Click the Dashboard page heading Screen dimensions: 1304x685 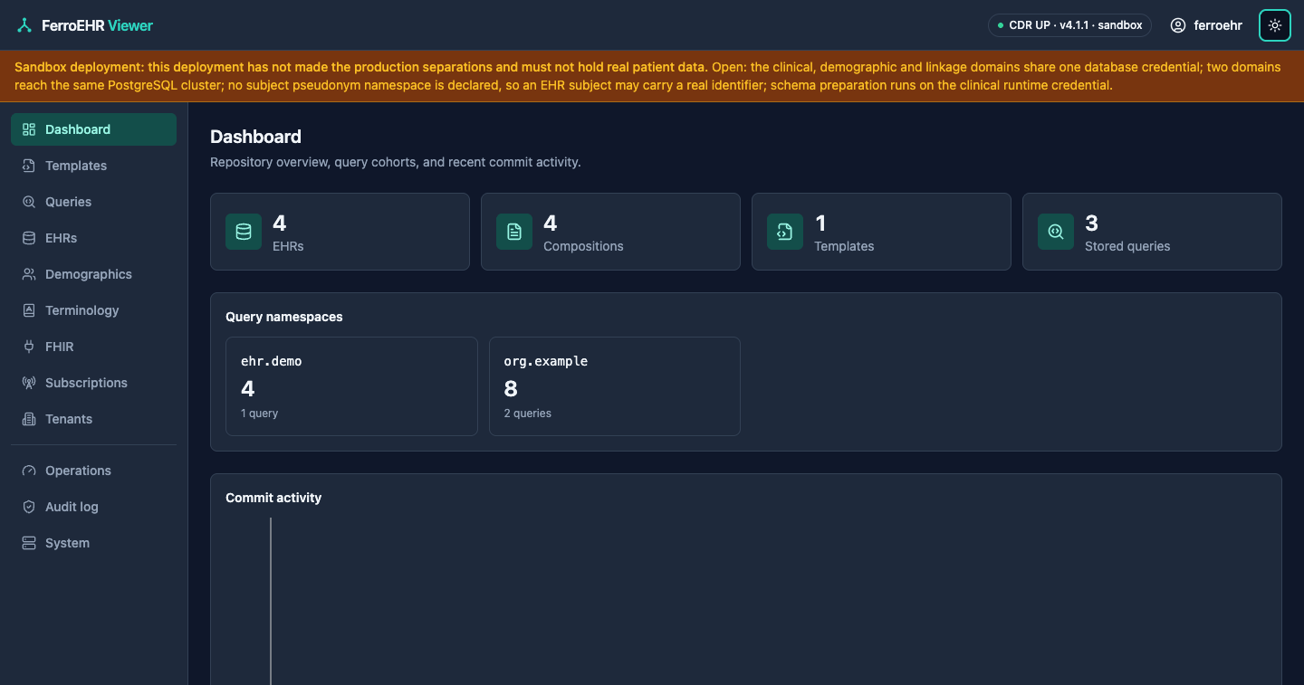tap(255, 137)
